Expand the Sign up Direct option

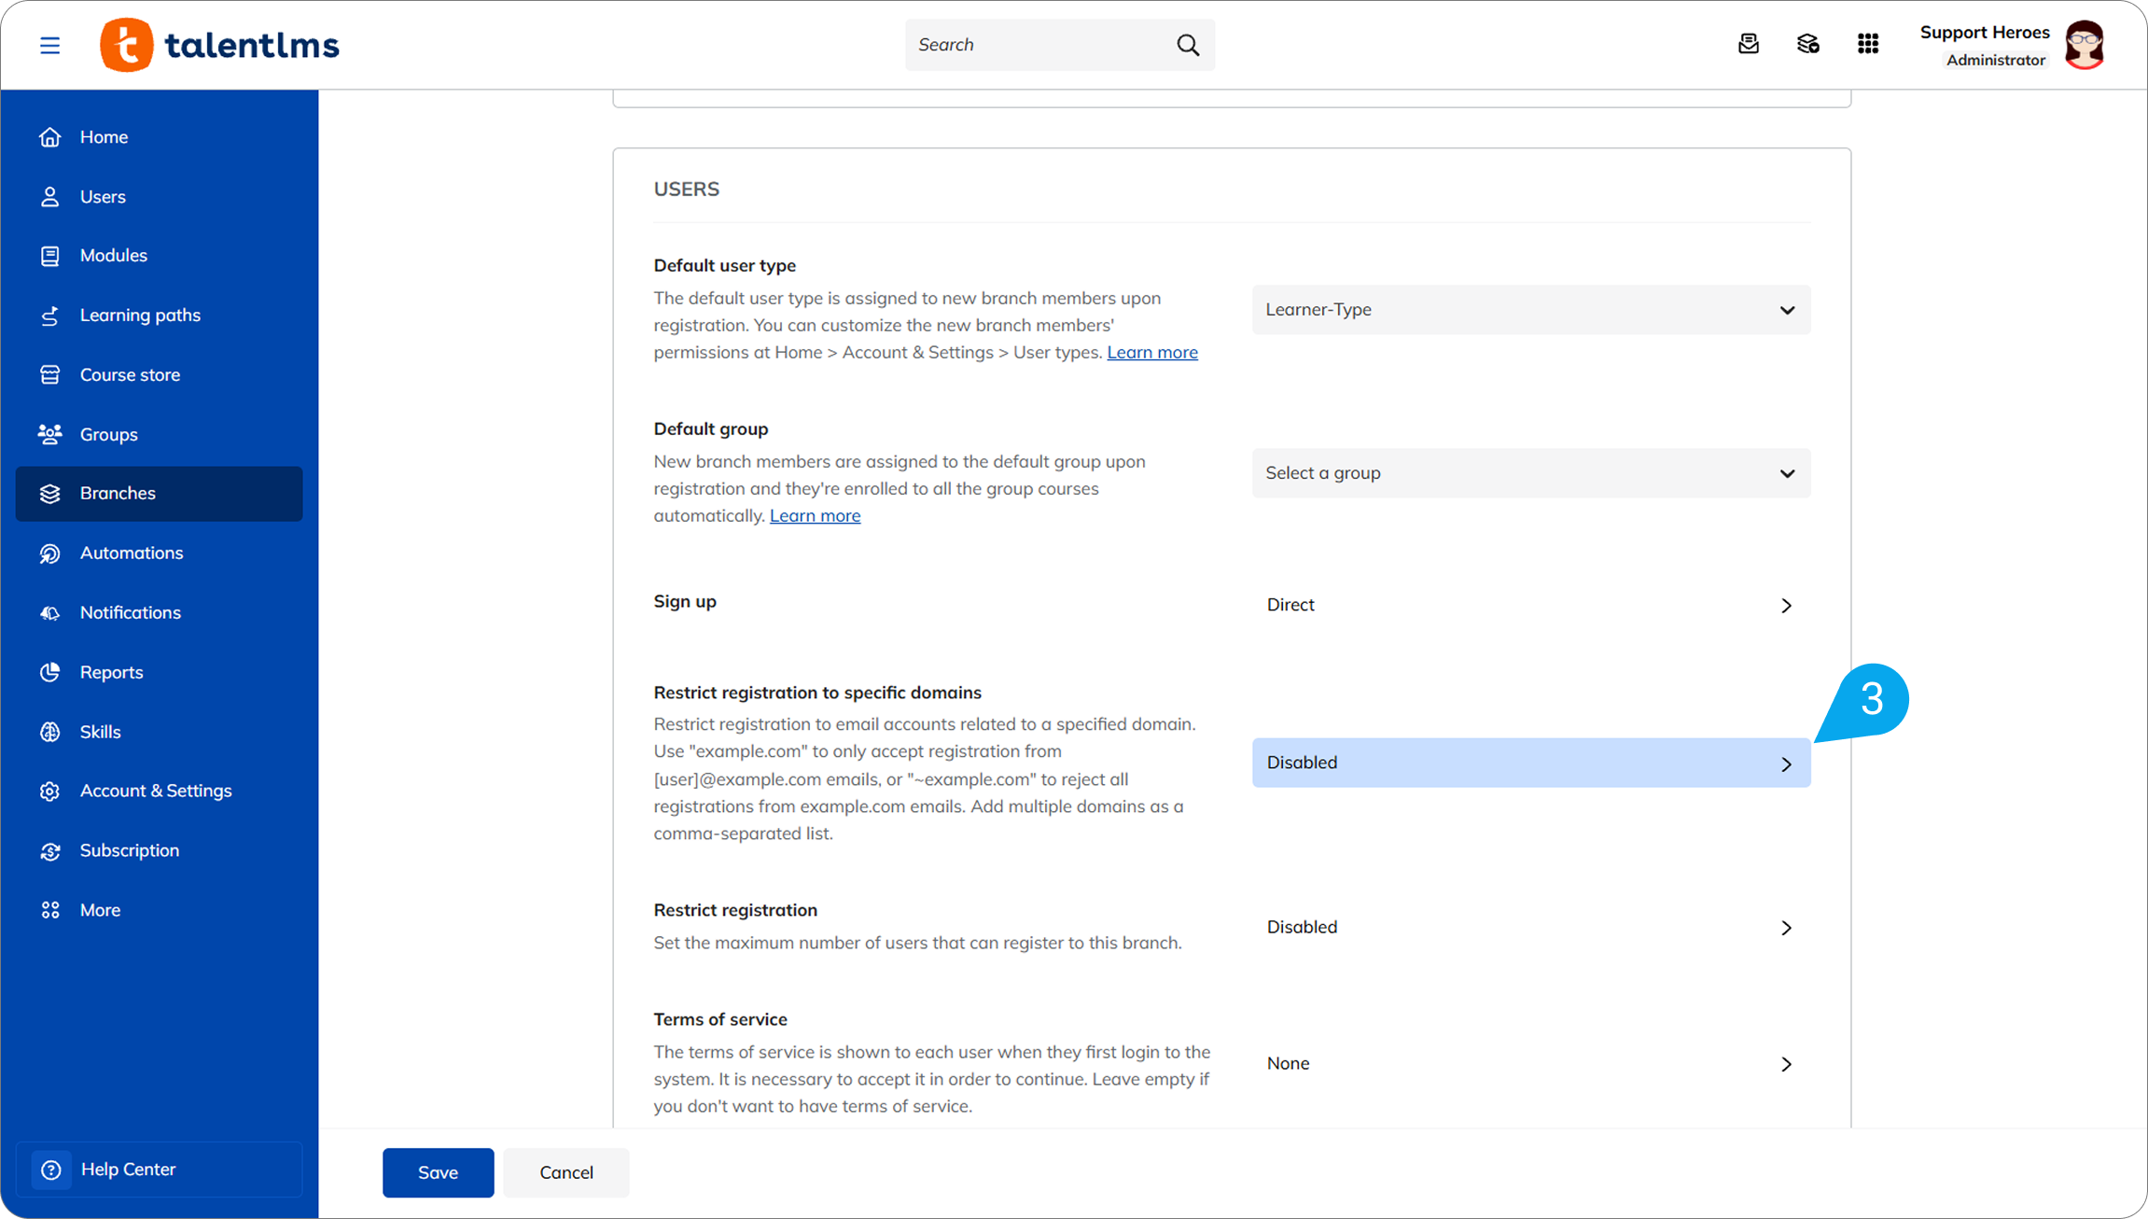click(x=1531, y=605)
